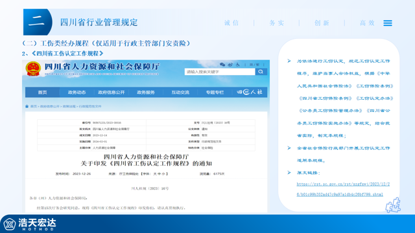Click subtitle 2、《四川省工伤认定工作规程》
The image size is (415, 233).
62,53
